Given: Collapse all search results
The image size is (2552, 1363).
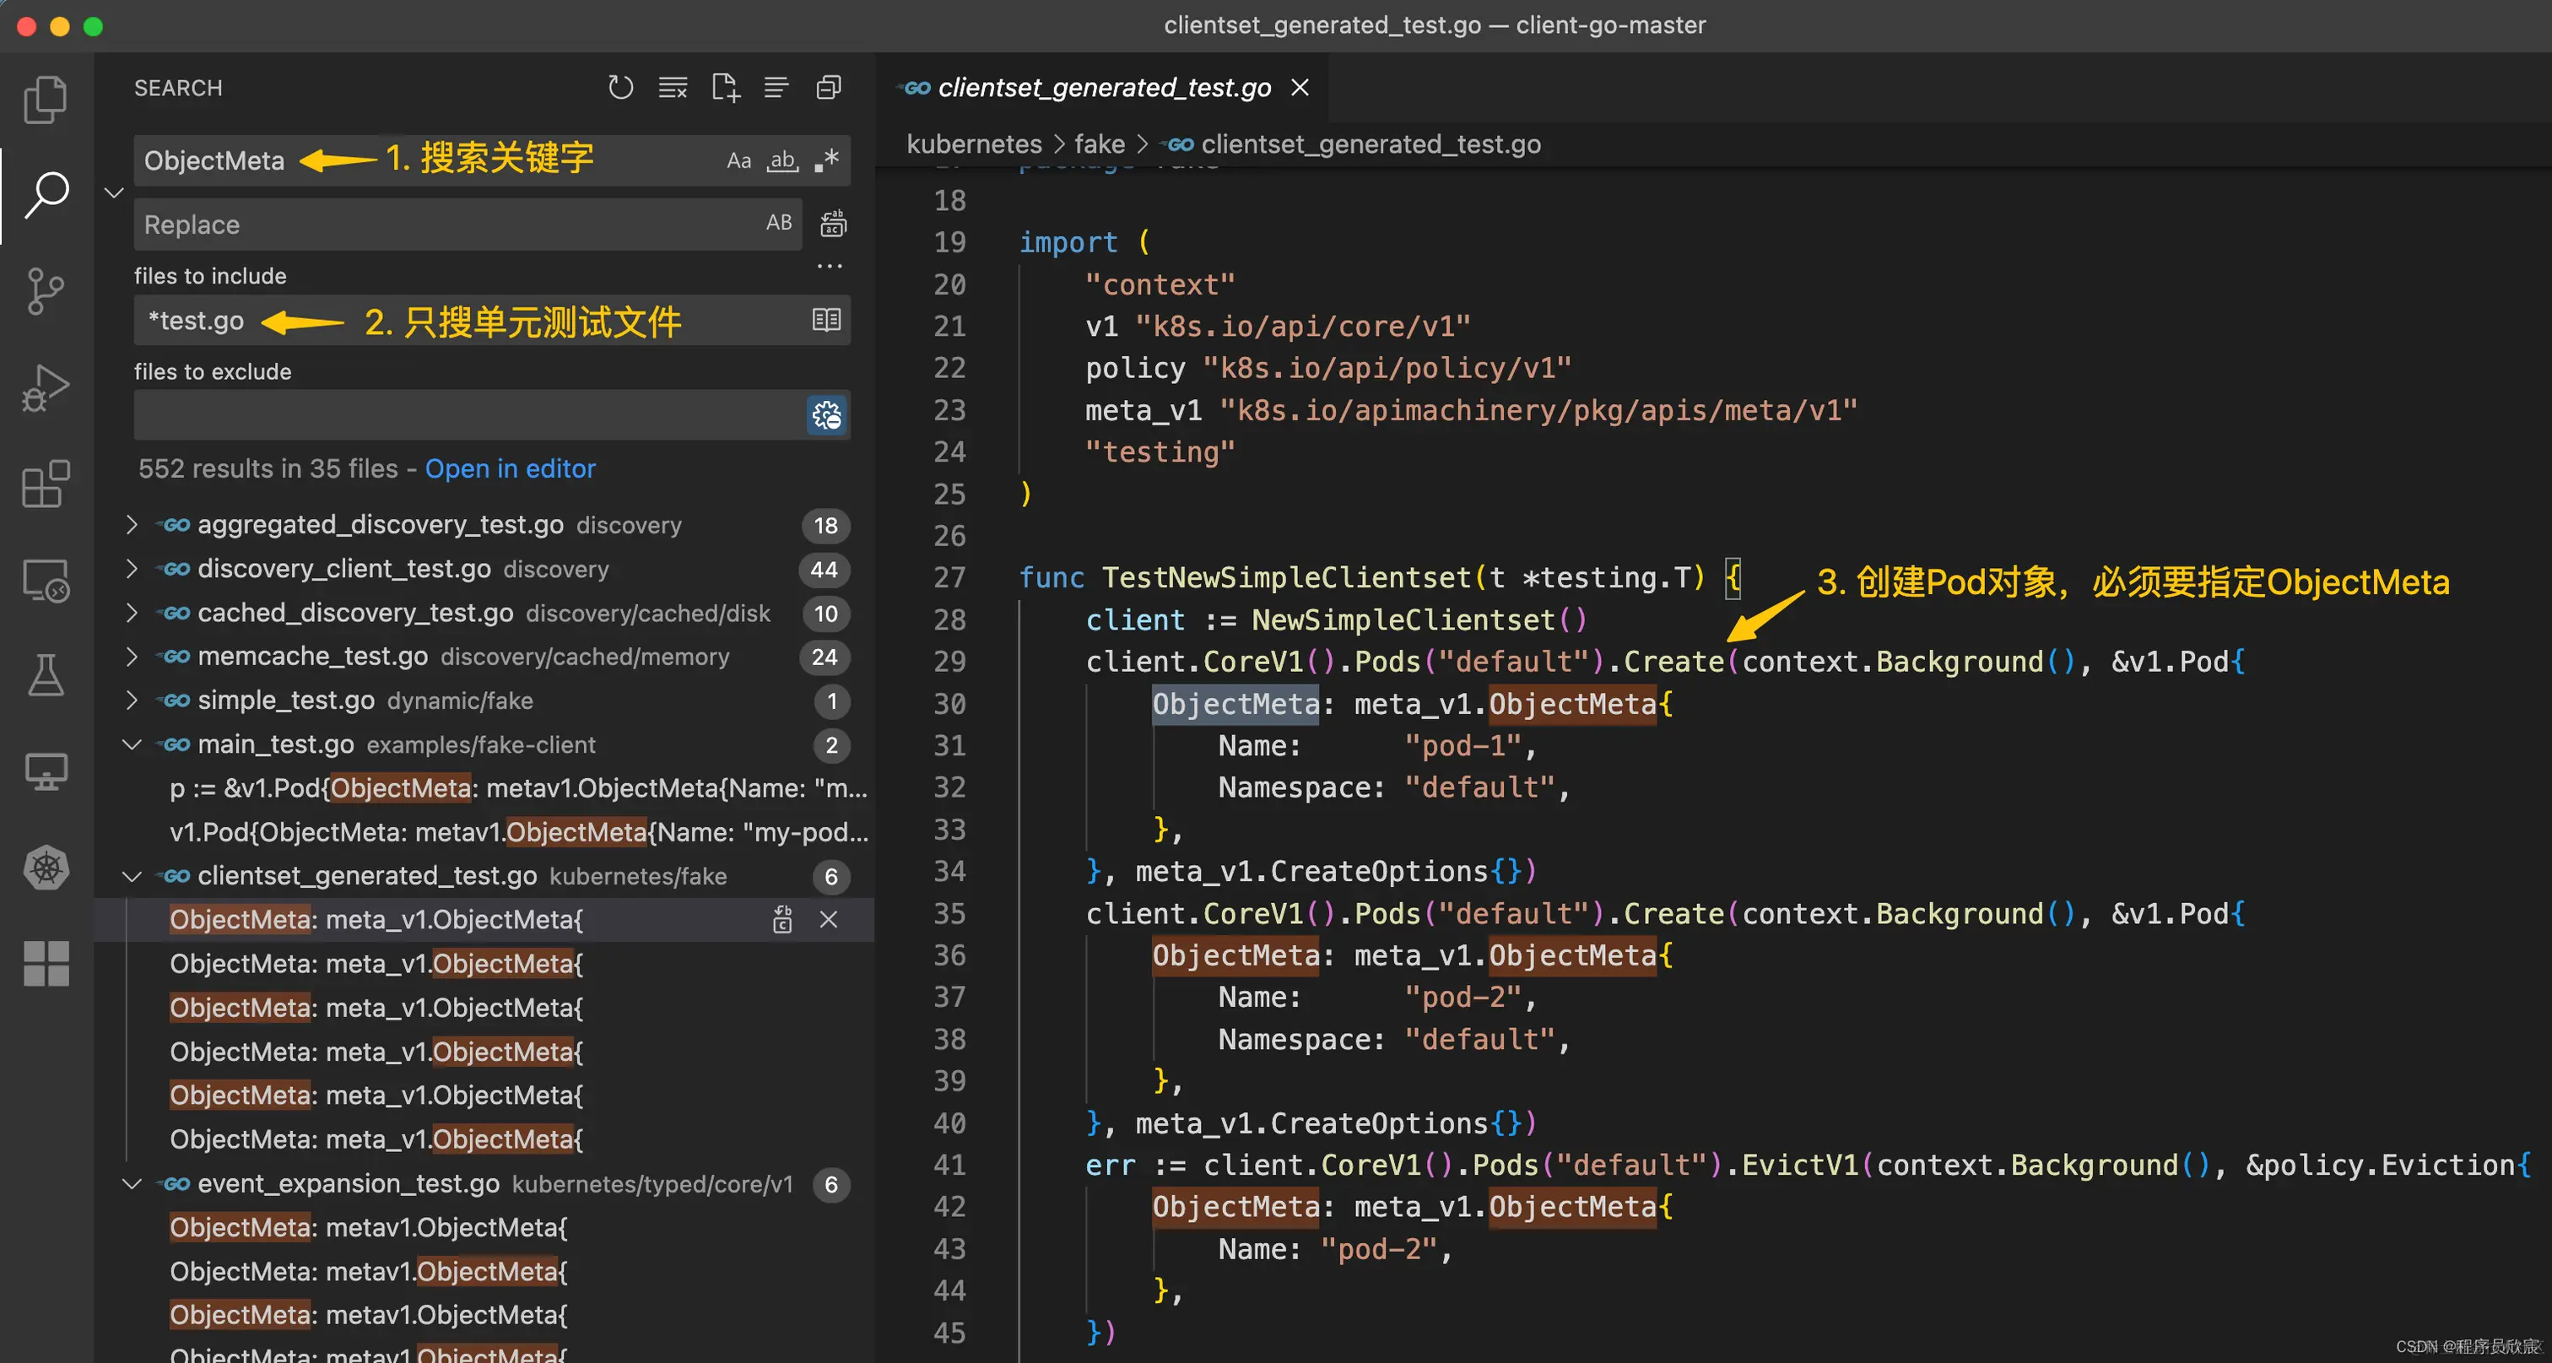Looking at the screenshot, I should coord(828,88).
